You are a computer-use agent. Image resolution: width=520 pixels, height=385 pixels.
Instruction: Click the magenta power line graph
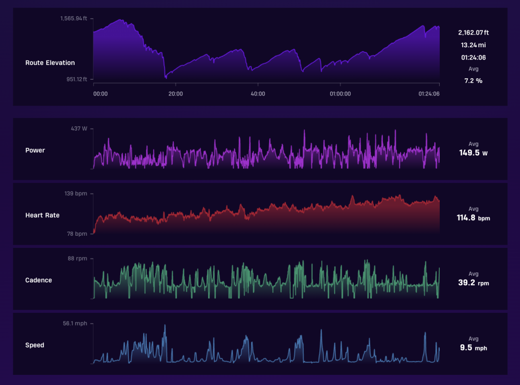point(266,149)
